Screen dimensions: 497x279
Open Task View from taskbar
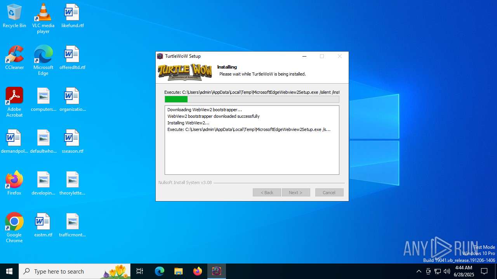coord(140,271)
